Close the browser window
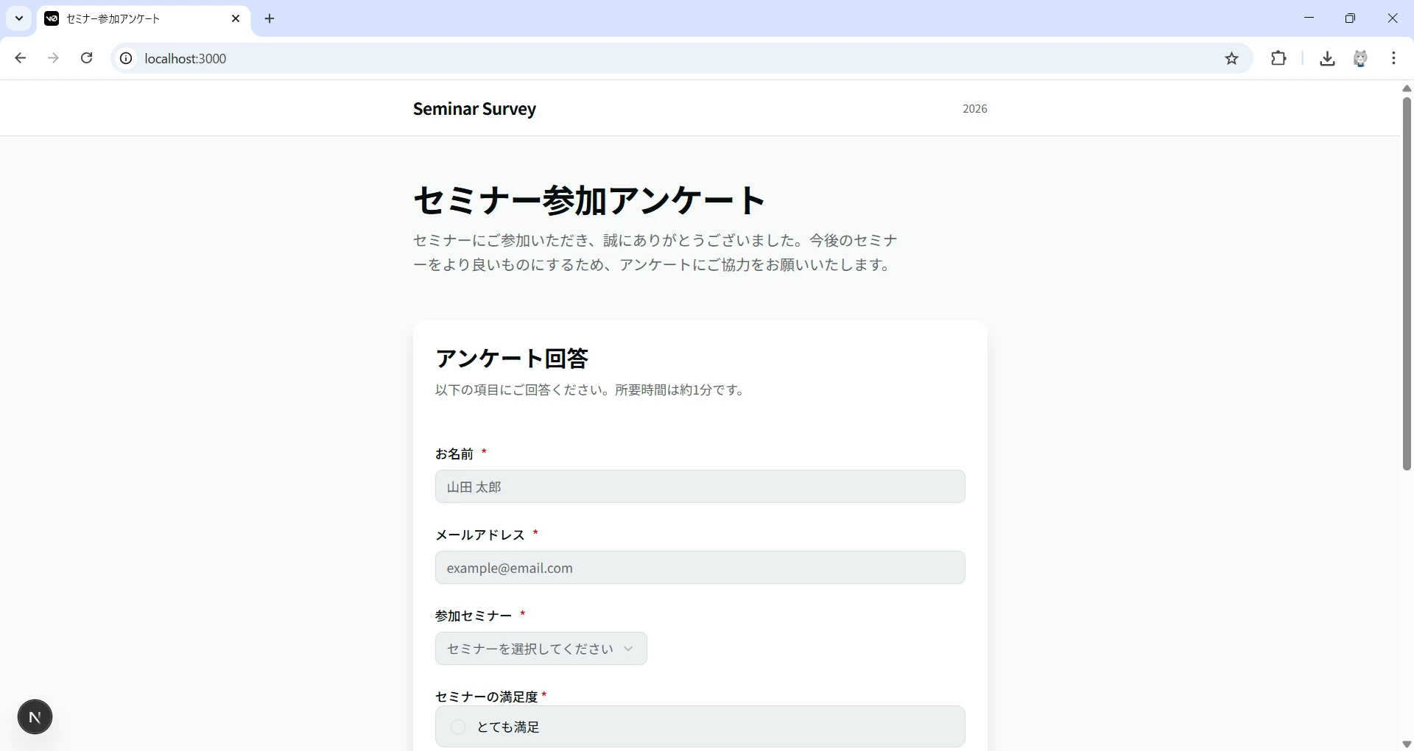 click(x=1393, y=18)
